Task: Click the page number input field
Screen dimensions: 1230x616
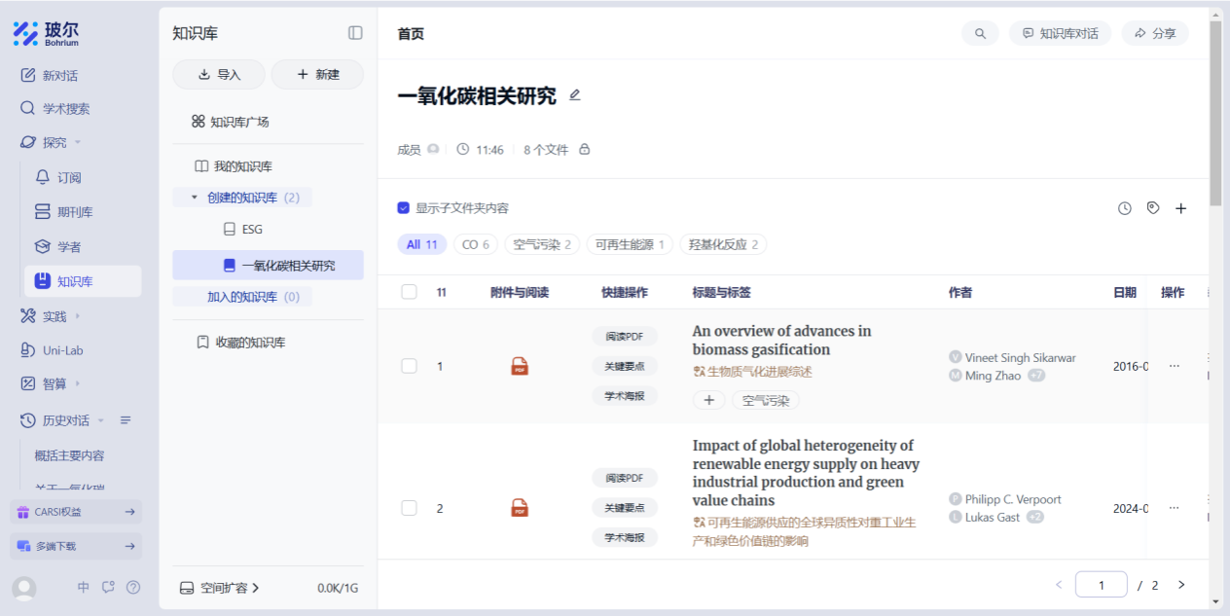Action: (x=1101, y=585)
